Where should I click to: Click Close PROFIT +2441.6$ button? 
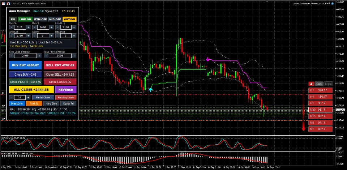25,82
